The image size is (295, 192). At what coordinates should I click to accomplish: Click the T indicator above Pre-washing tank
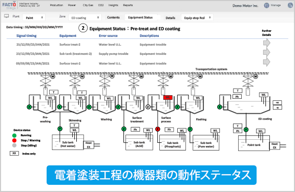54,92
